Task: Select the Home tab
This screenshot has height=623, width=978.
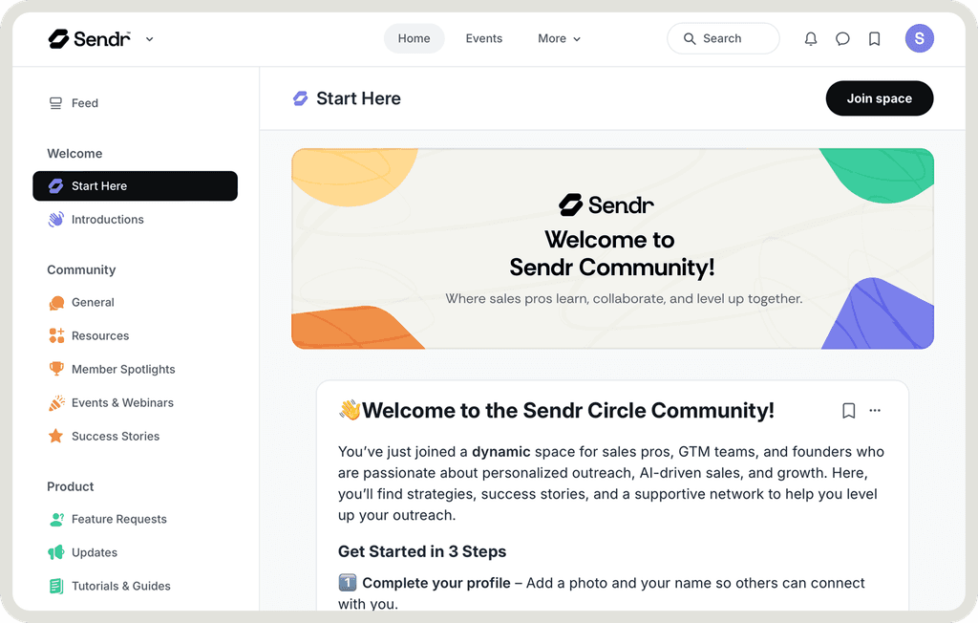Action: [414, 38]
